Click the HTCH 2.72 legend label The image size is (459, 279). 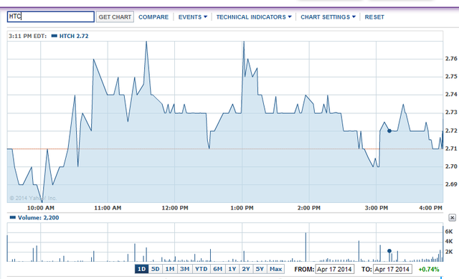pos(74,36)
